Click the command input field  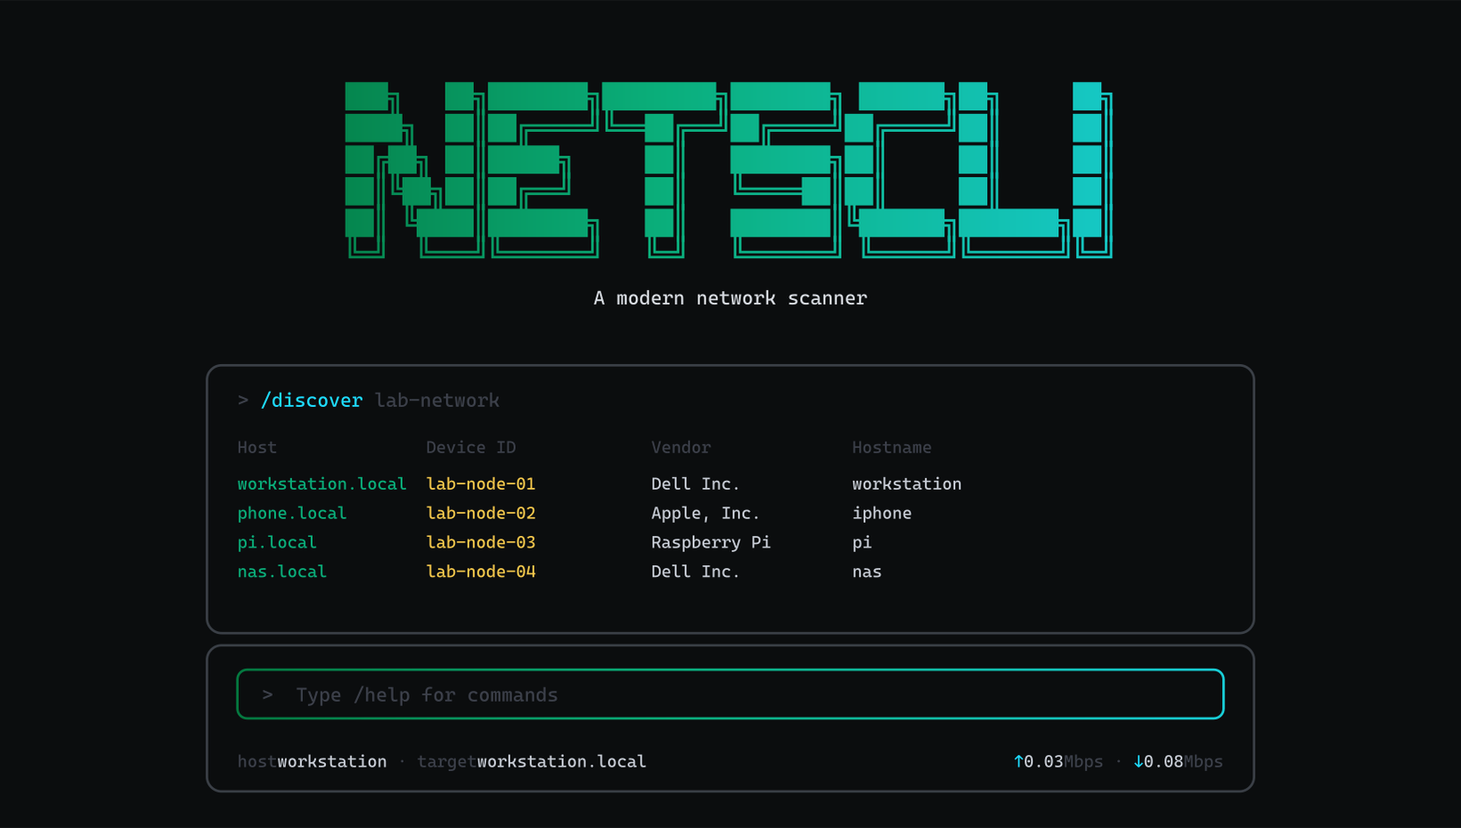[x=730, y=694]
